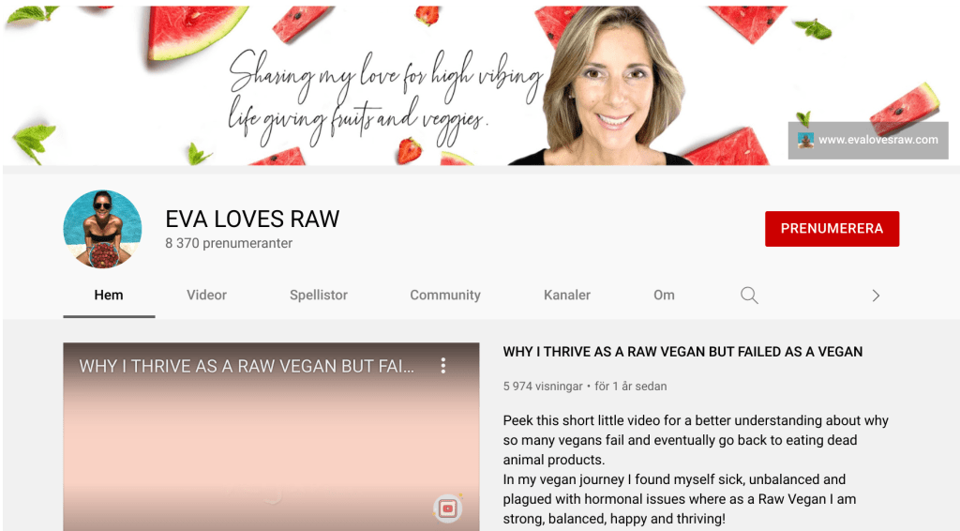960x531 pixels.
Task: Select the Kanaler tab
Action: (567, 296)
